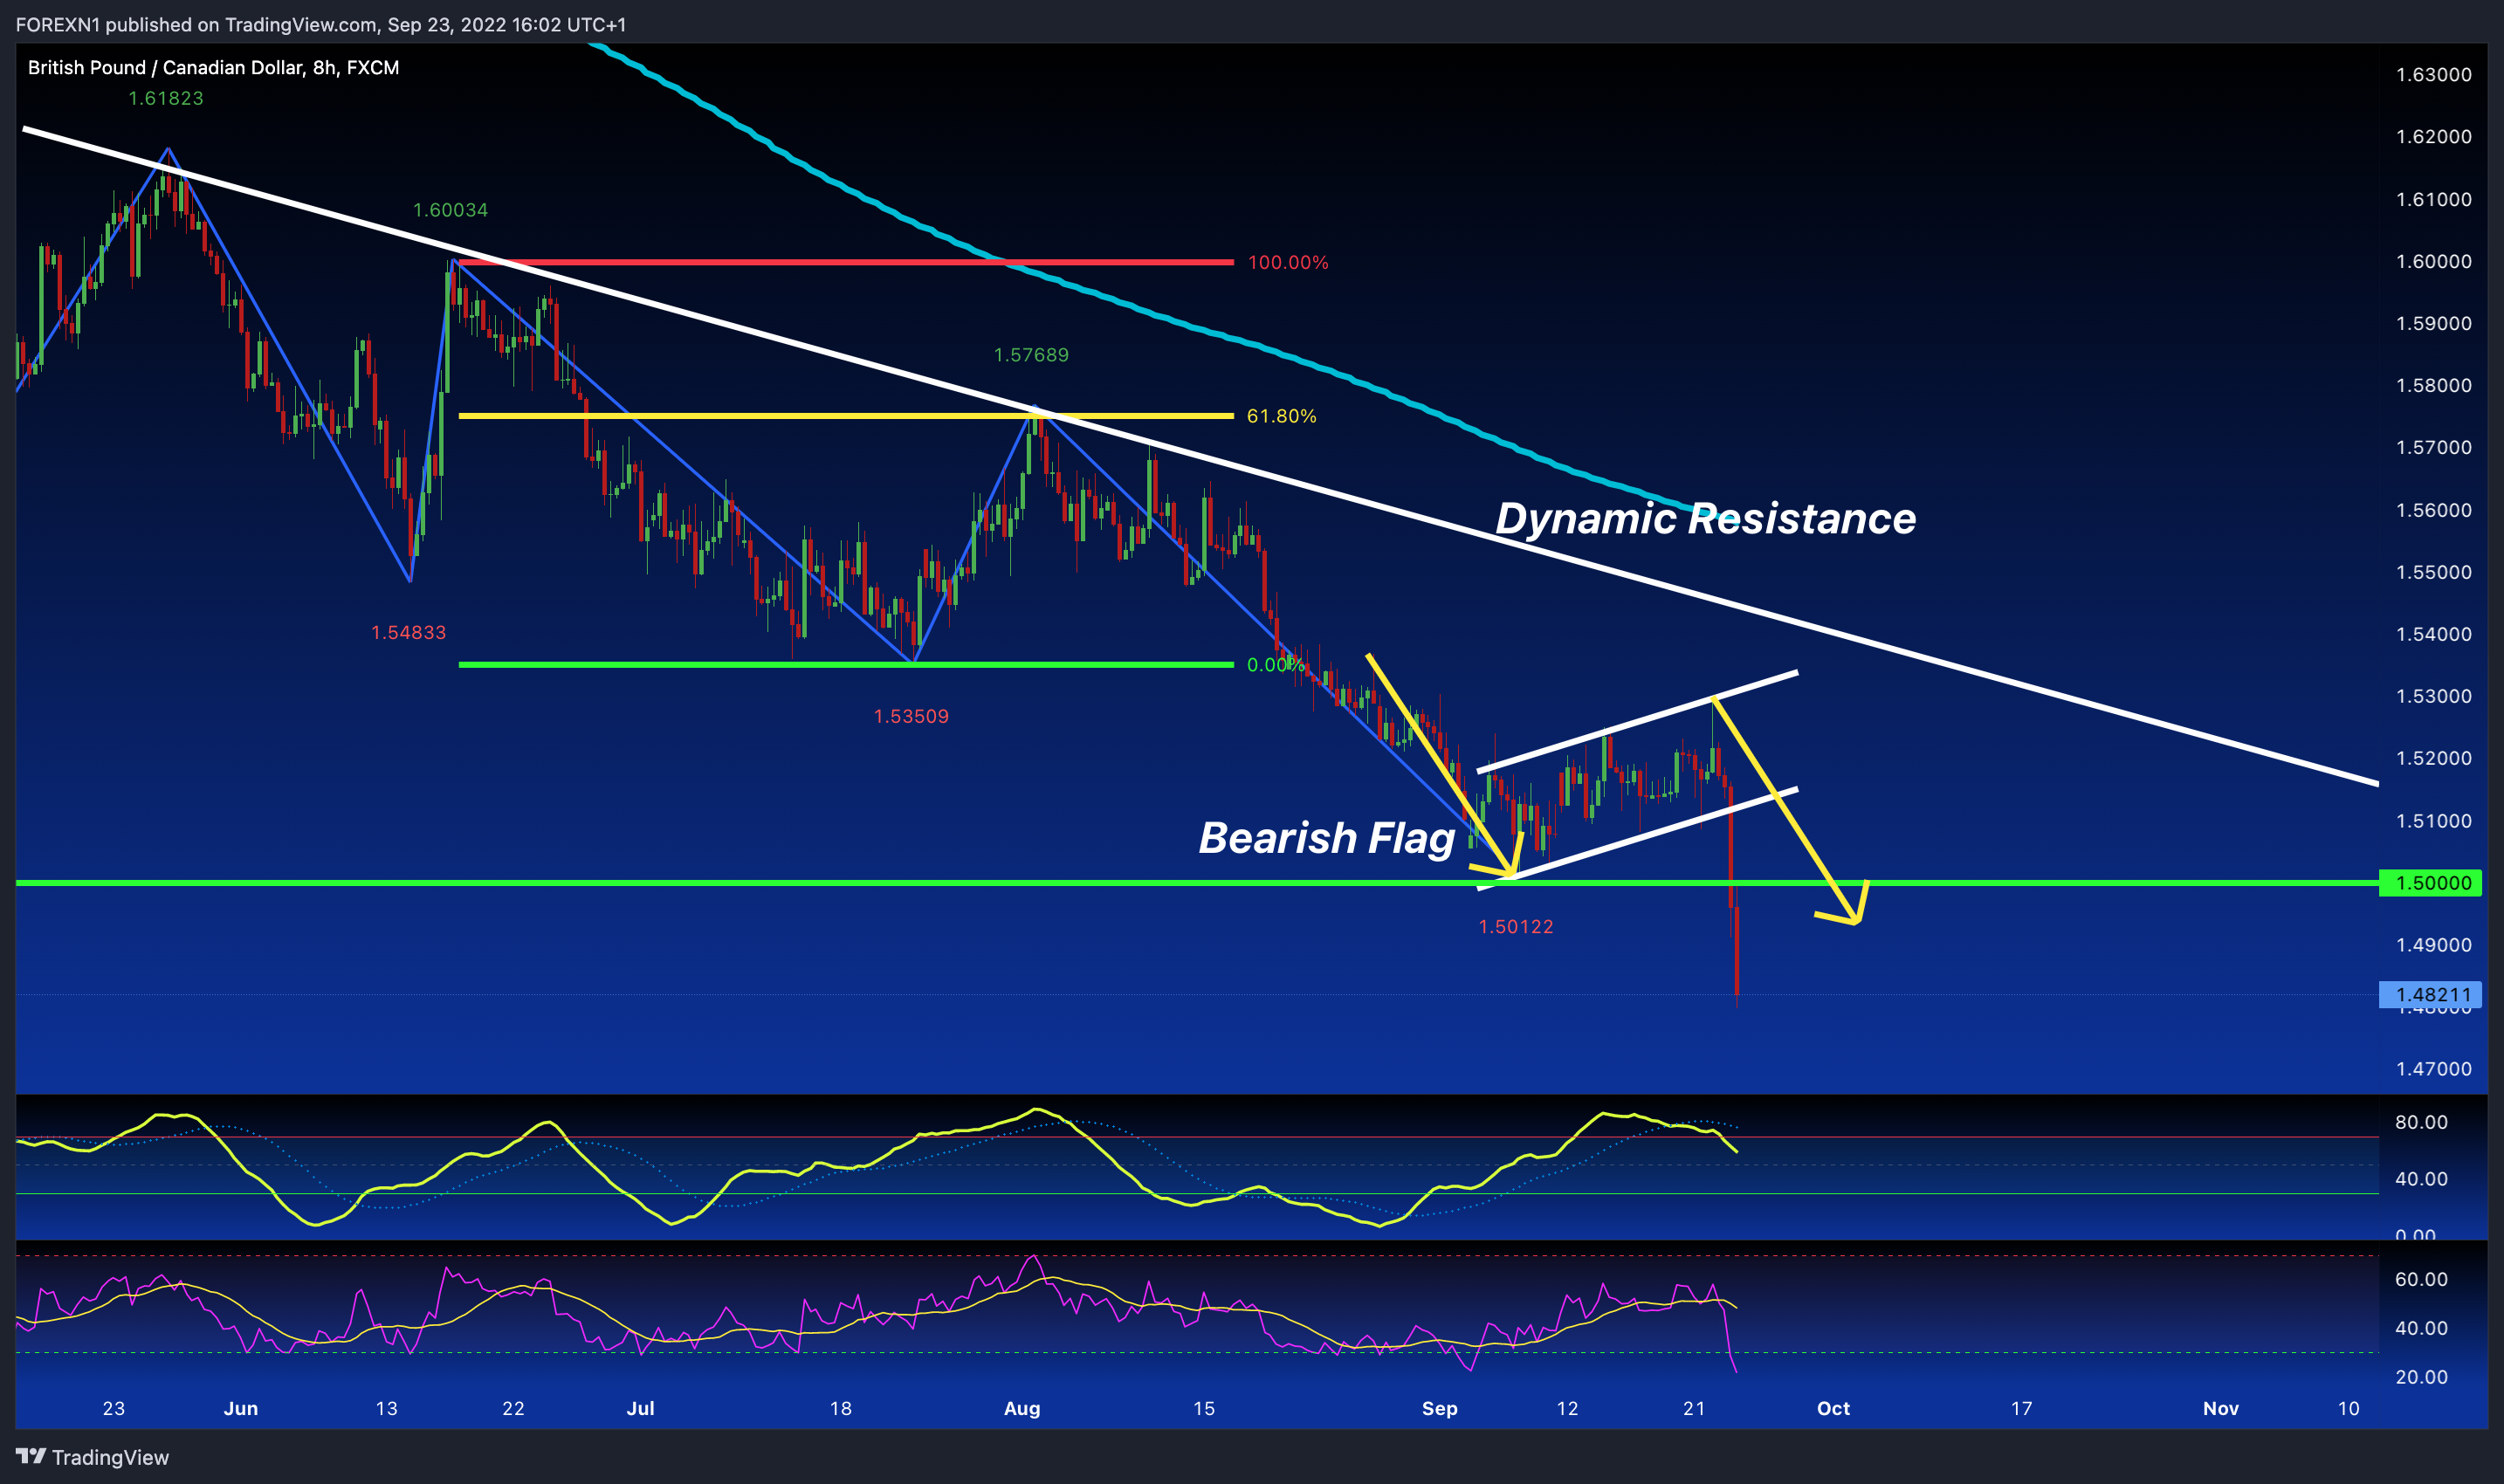Click the swing high label 1.57689
The height and width of the screenshot is (1484, 2504).
click(1031, 355)
